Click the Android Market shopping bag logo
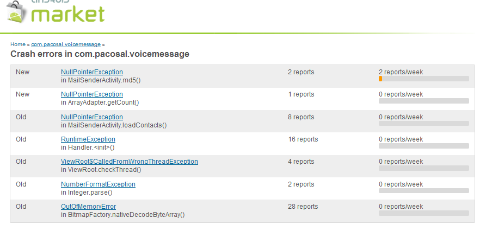 pos(15,12)
